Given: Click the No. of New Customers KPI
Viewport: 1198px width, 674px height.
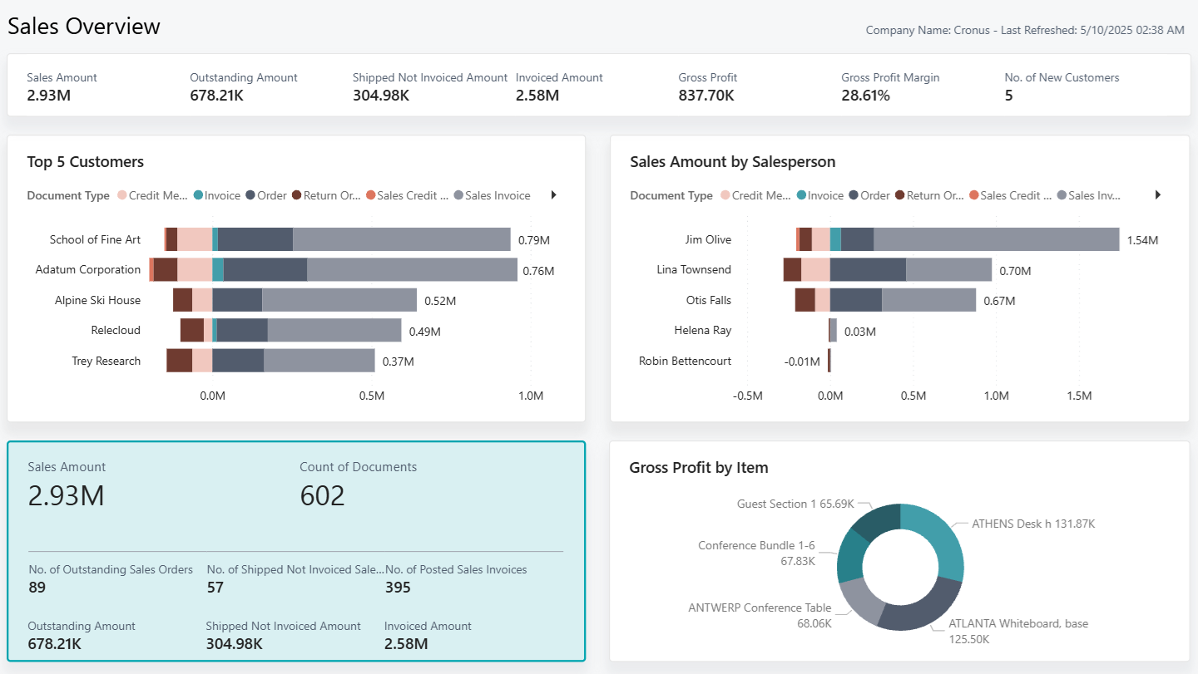Looking at the screenshot, I should tap(1062, 86).
